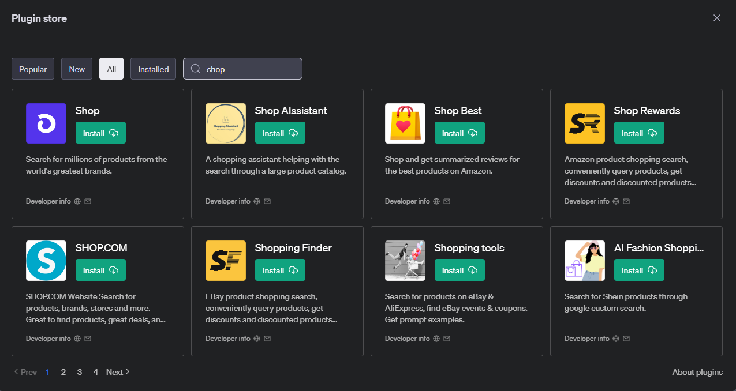Click the 'Shop Best' plugin title
The width and height of the screenshot is (736, 391).
pyautogui.click(x=458, y=111)
